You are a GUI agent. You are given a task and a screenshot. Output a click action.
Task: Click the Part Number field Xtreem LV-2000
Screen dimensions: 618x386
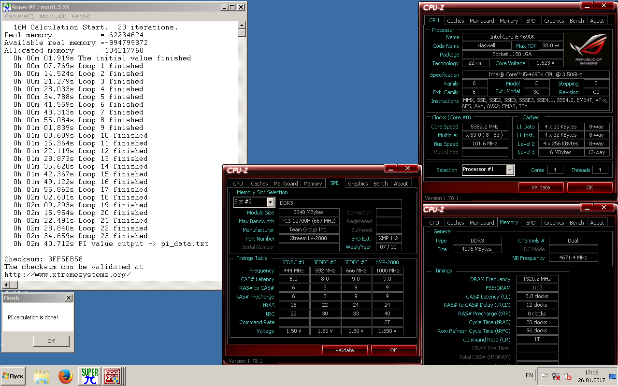pyautogui.click(x=309, y=238)
